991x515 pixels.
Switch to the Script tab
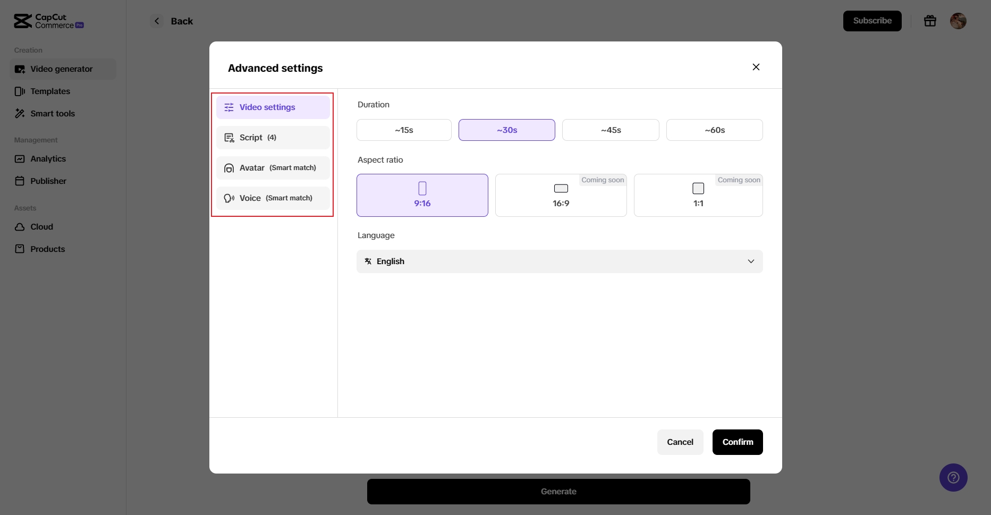[273, 137]
